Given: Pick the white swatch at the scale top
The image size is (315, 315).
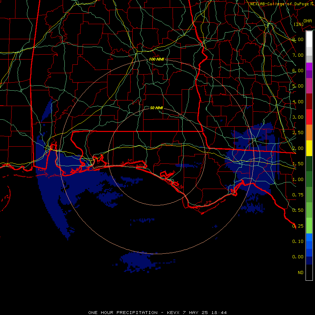Looking at the screenshot, I should (x=309, y=39).
